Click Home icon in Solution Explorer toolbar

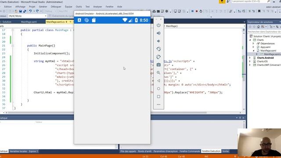pos(258,27)
